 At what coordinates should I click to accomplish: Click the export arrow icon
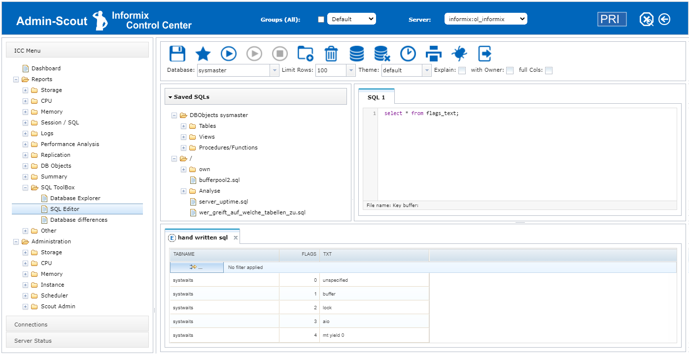point(485,54)
